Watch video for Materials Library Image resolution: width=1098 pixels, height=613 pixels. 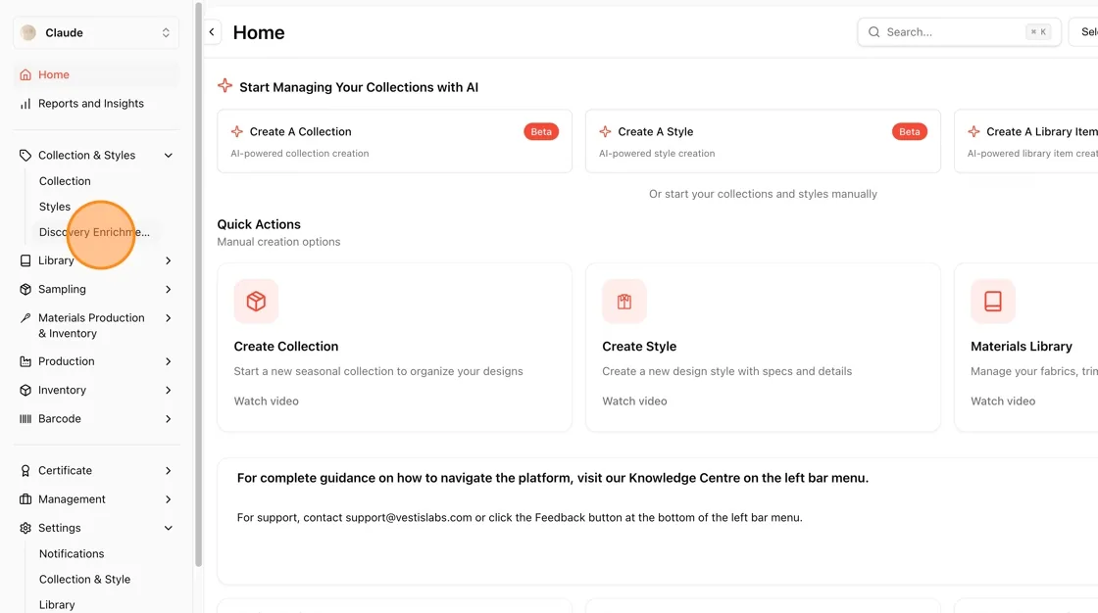1003,401
